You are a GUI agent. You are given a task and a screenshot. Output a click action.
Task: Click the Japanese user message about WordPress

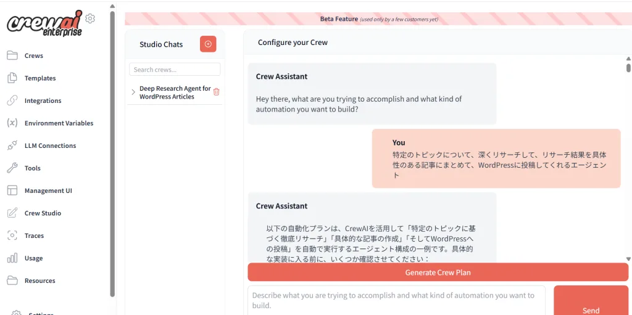click(x=499, y=165)
